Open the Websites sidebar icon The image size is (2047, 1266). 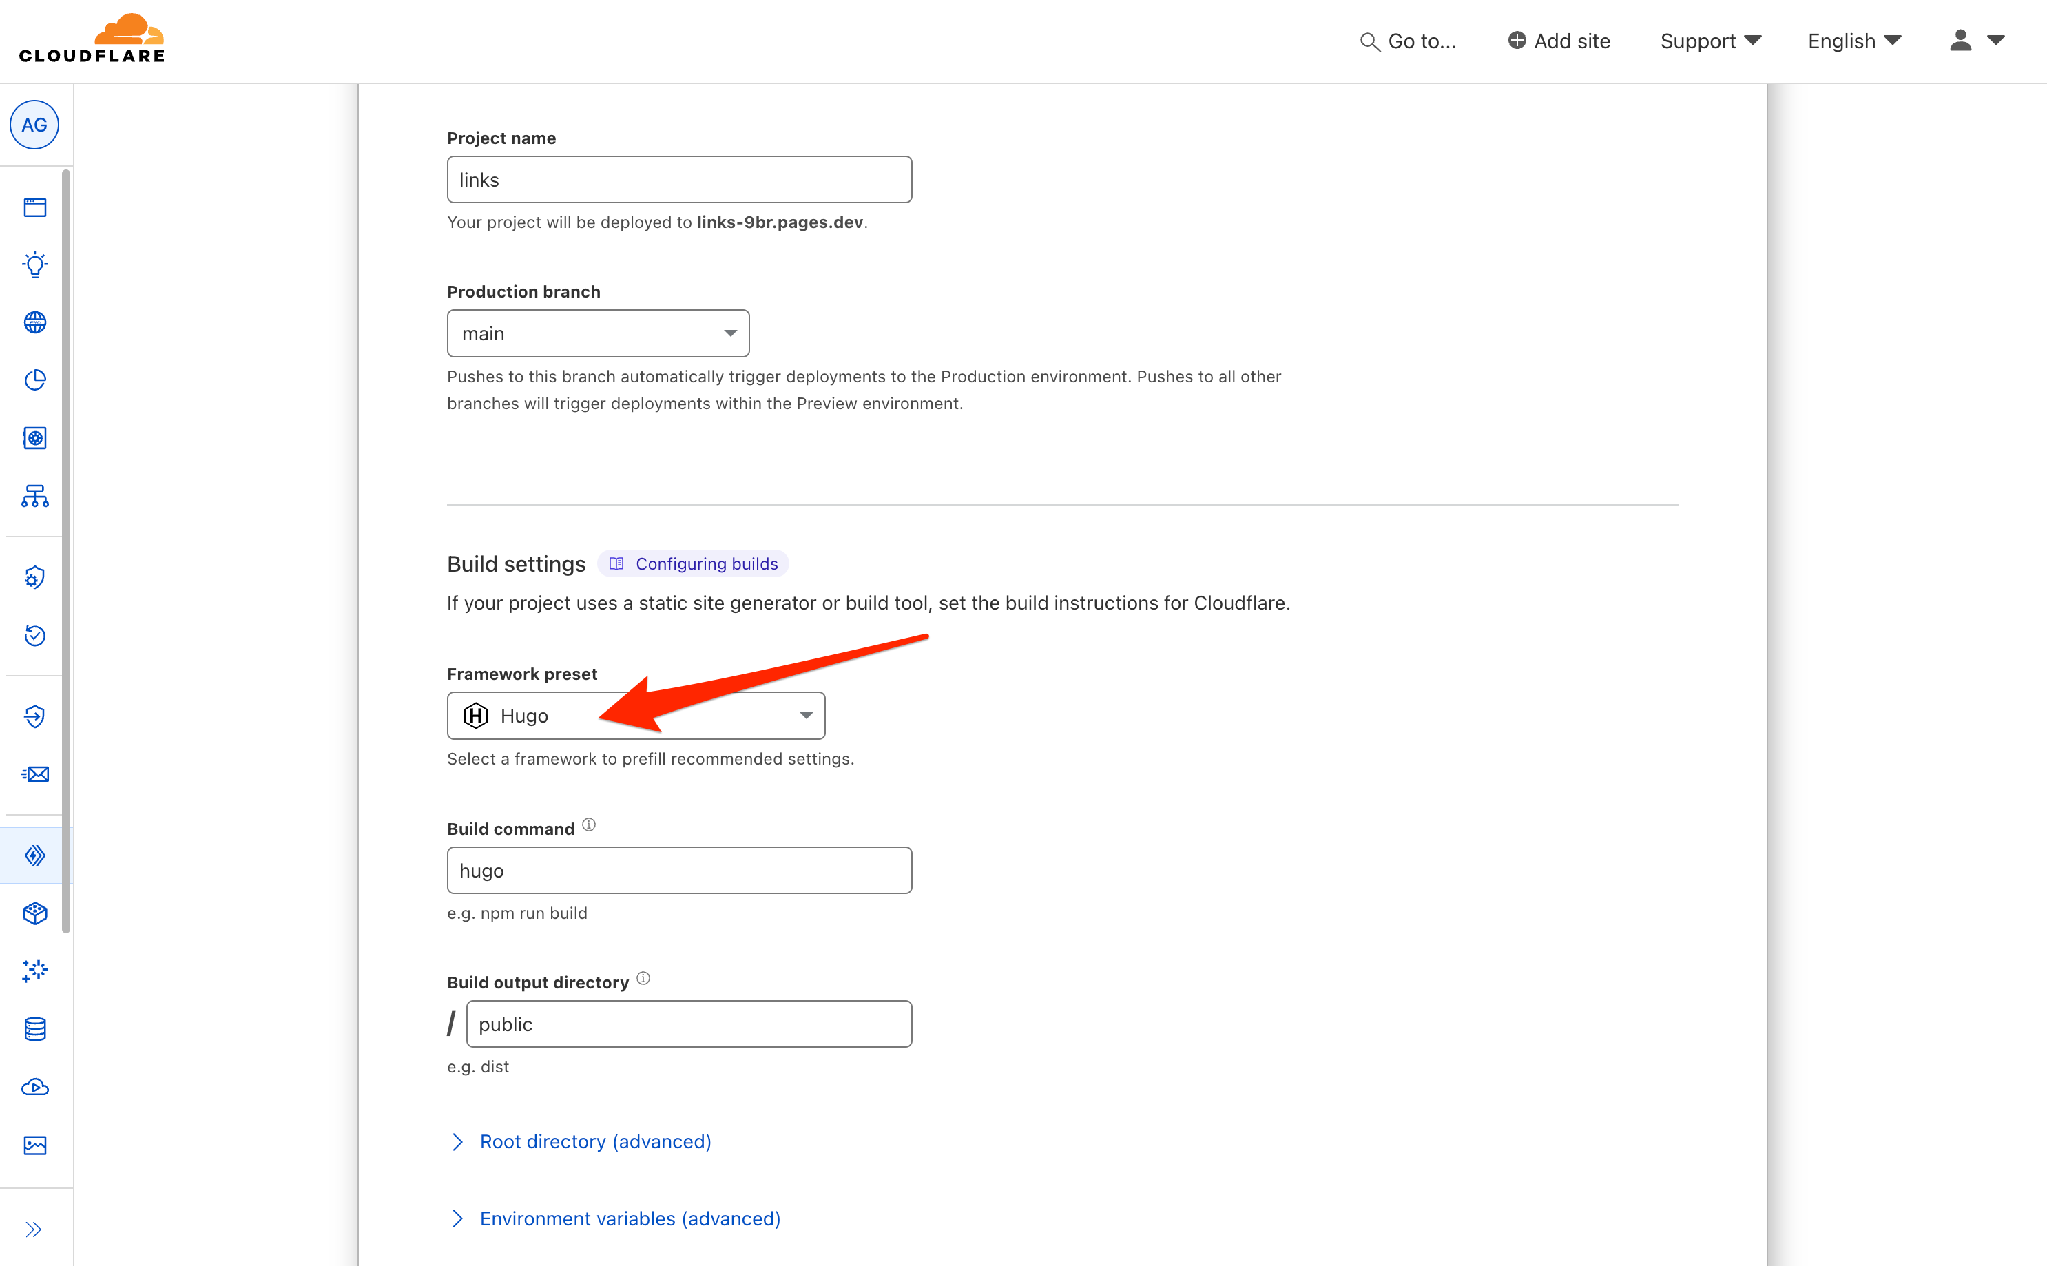pos(35,207)
